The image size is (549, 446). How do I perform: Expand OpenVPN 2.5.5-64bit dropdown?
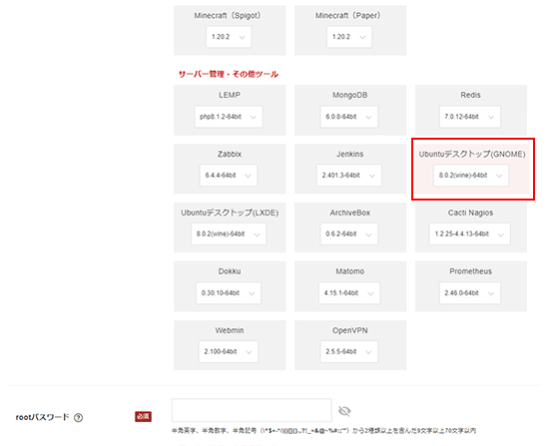pyautogui.click(x=349, y=351)
